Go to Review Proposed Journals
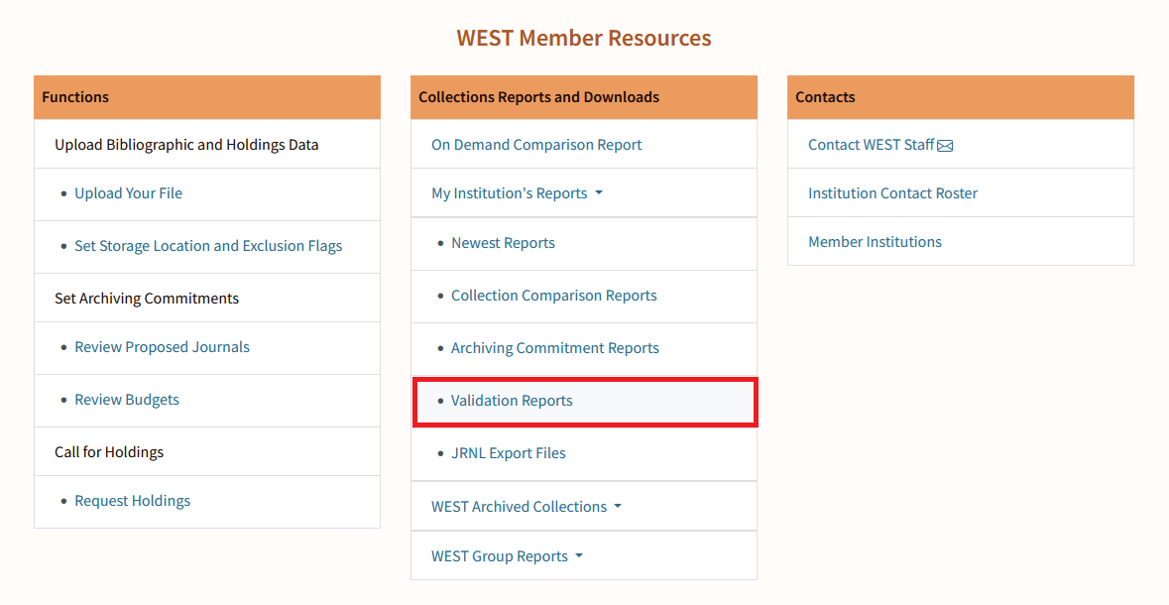The height and width of the screenshot is (605, 1169). (x=162, y=347)
